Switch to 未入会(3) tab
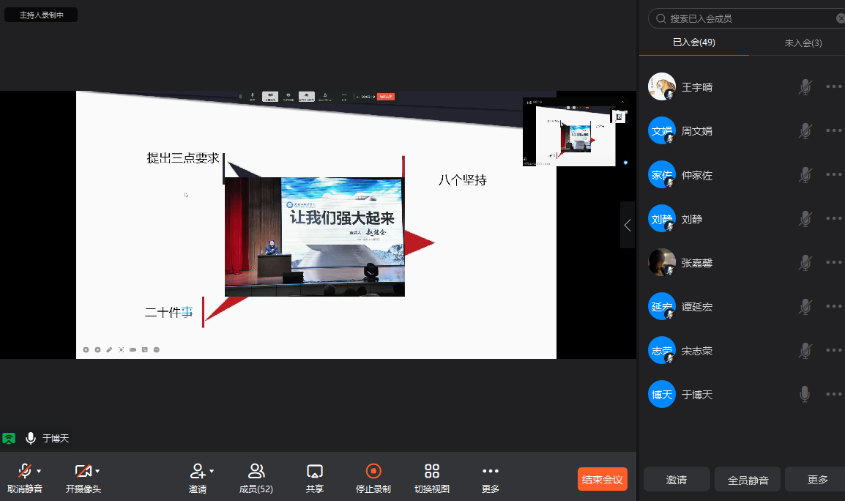 (803, 42)
